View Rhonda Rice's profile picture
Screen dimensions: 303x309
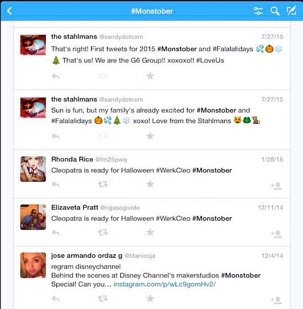pyautogui.click(x=33, y=169)
